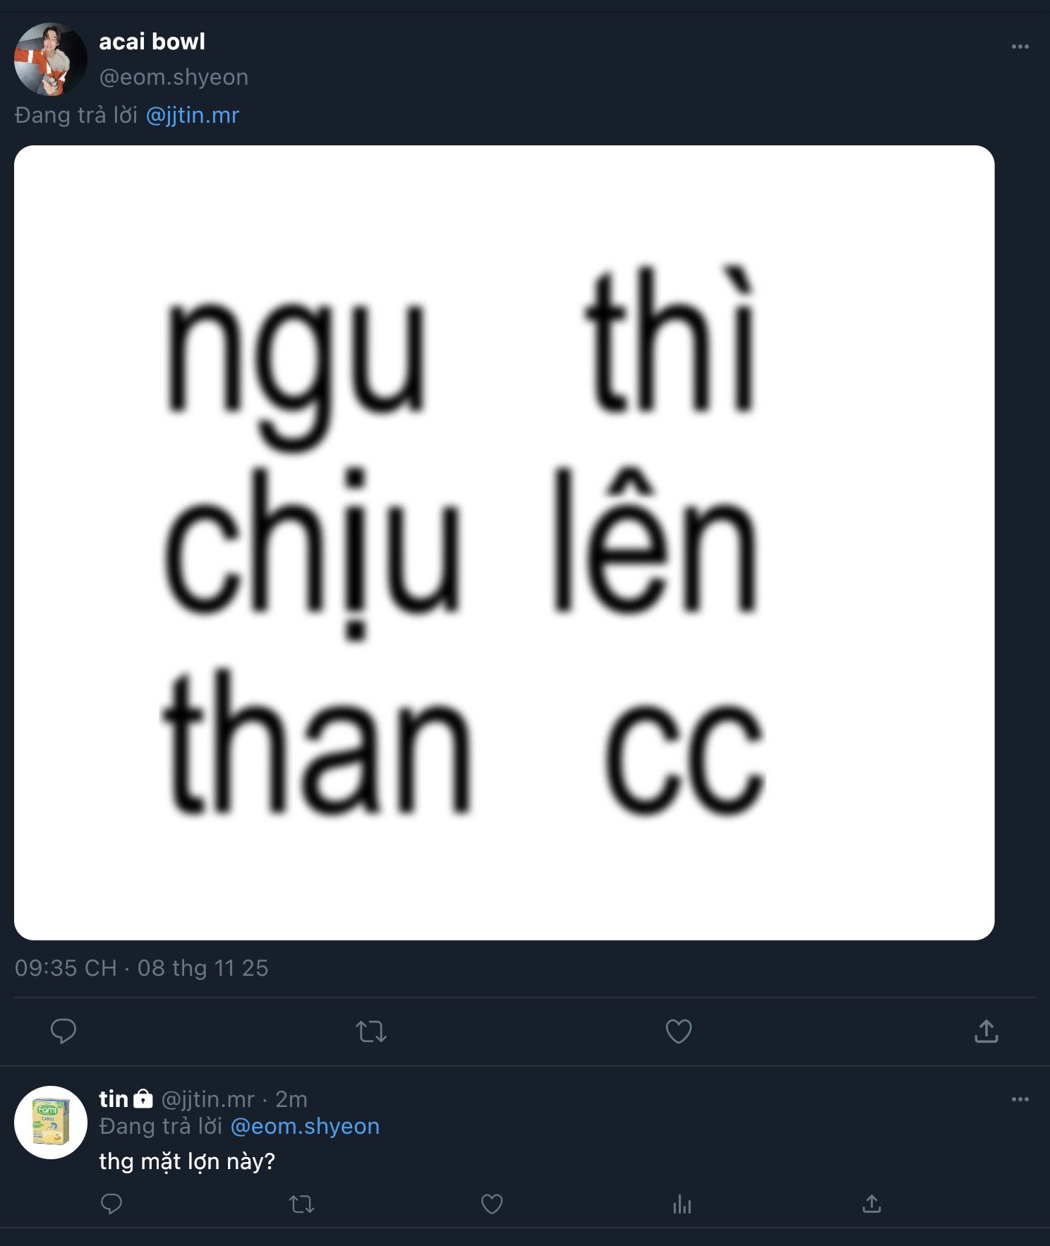The width and height of the screenshot is (1050, 1246).
Task: Click the @eom.shyeon handle under acai bowl
Action: click(174, 77)
